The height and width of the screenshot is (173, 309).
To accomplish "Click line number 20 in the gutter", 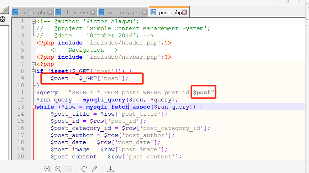I will (21, 157).
